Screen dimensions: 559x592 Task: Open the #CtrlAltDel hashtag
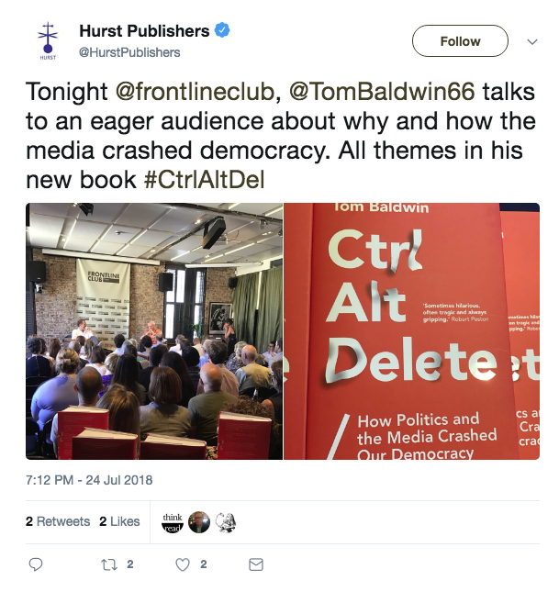[x=204, y=180]
